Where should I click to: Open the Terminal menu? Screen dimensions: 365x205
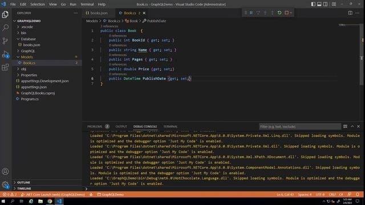point(87,4)
